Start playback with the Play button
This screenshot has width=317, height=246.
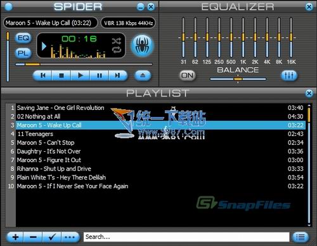[x=81, y=76]
